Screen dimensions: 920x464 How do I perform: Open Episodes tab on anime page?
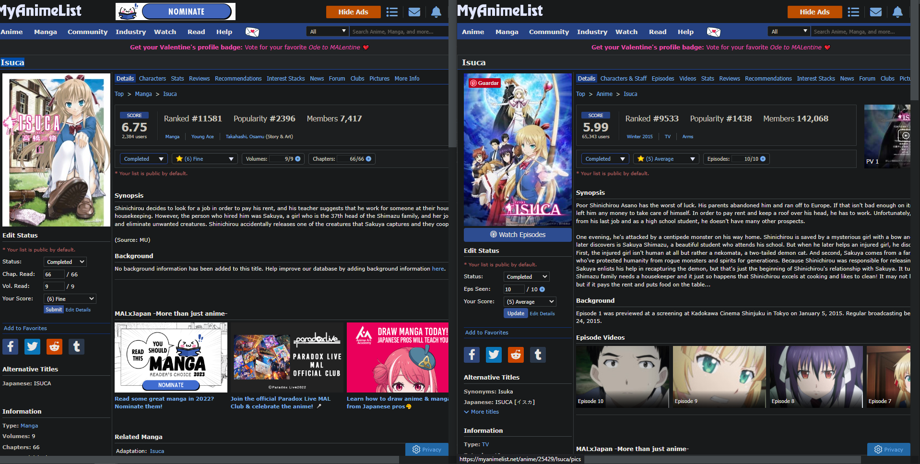click(x=663, y=79)
